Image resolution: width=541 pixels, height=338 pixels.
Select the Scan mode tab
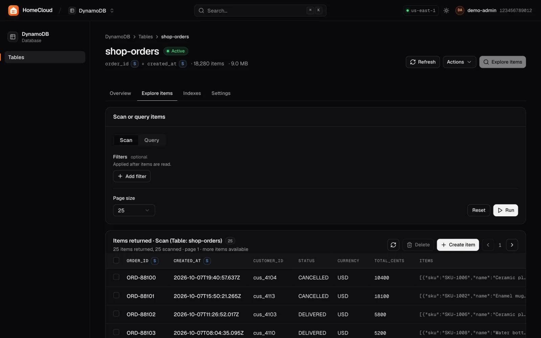[x=126, y=140]
